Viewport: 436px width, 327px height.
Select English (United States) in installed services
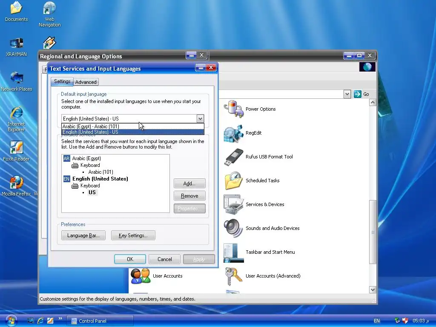point(100,179)
